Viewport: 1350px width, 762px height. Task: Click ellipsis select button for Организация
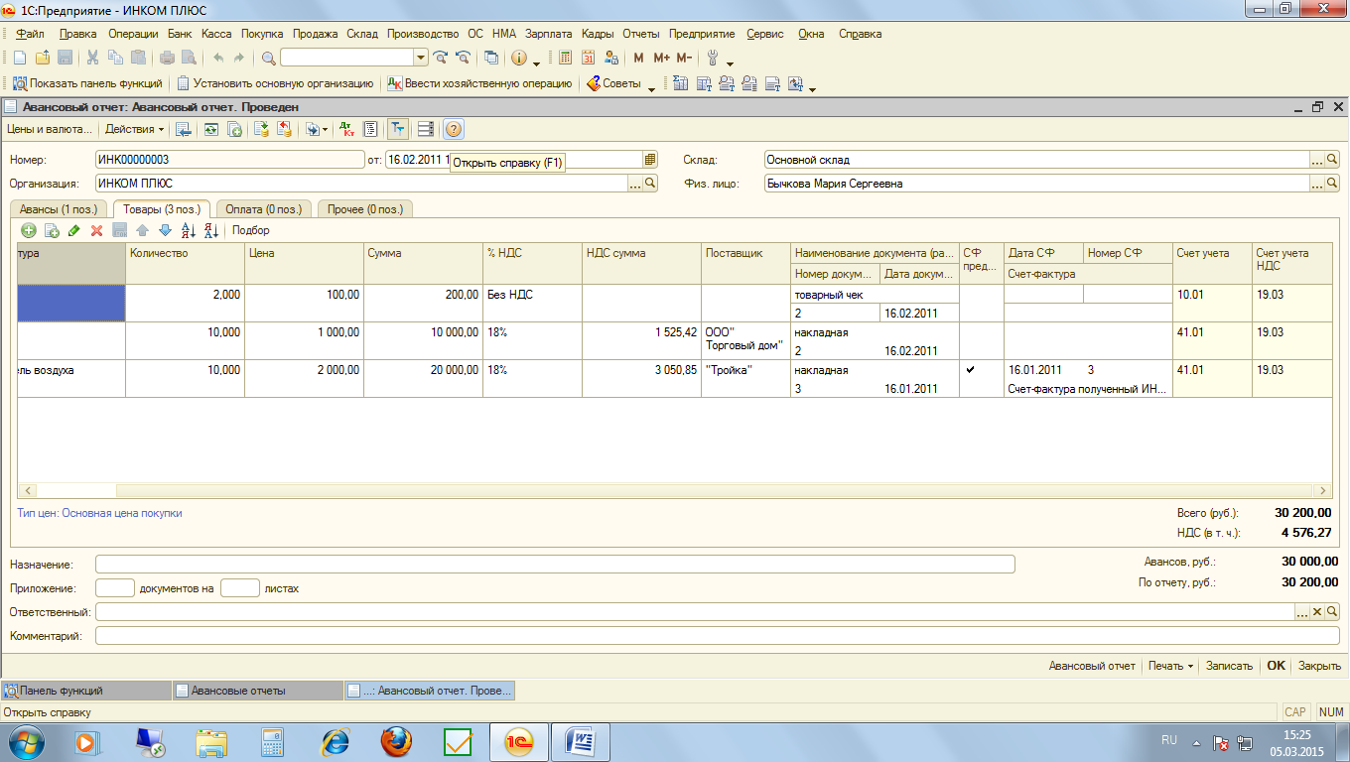coord(635,183)
